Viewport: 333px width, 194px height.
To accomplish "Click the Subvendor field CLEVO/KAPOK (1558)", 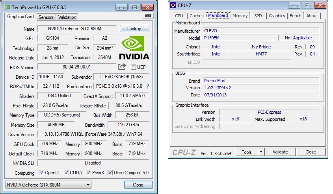I will pyautogui.click(x=121, y=77).
